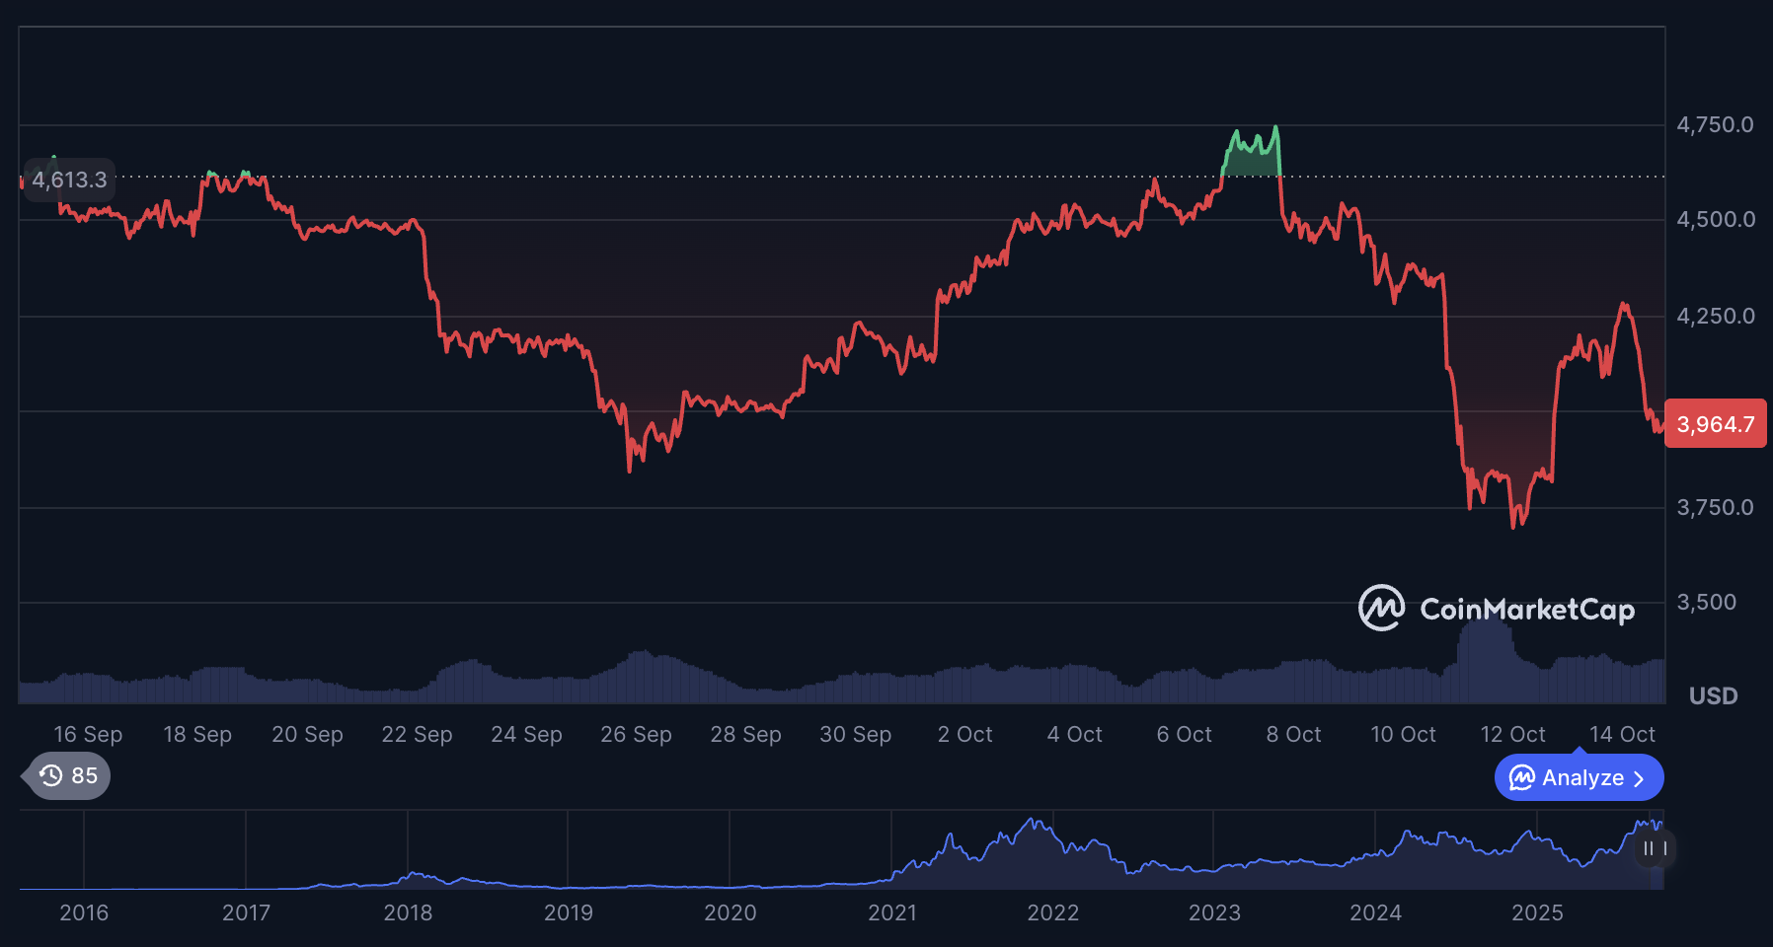This screenshot has height=947, width=1773.
Task: Click the 4,750.0 price axis label
Action: tap(1715, 125)
